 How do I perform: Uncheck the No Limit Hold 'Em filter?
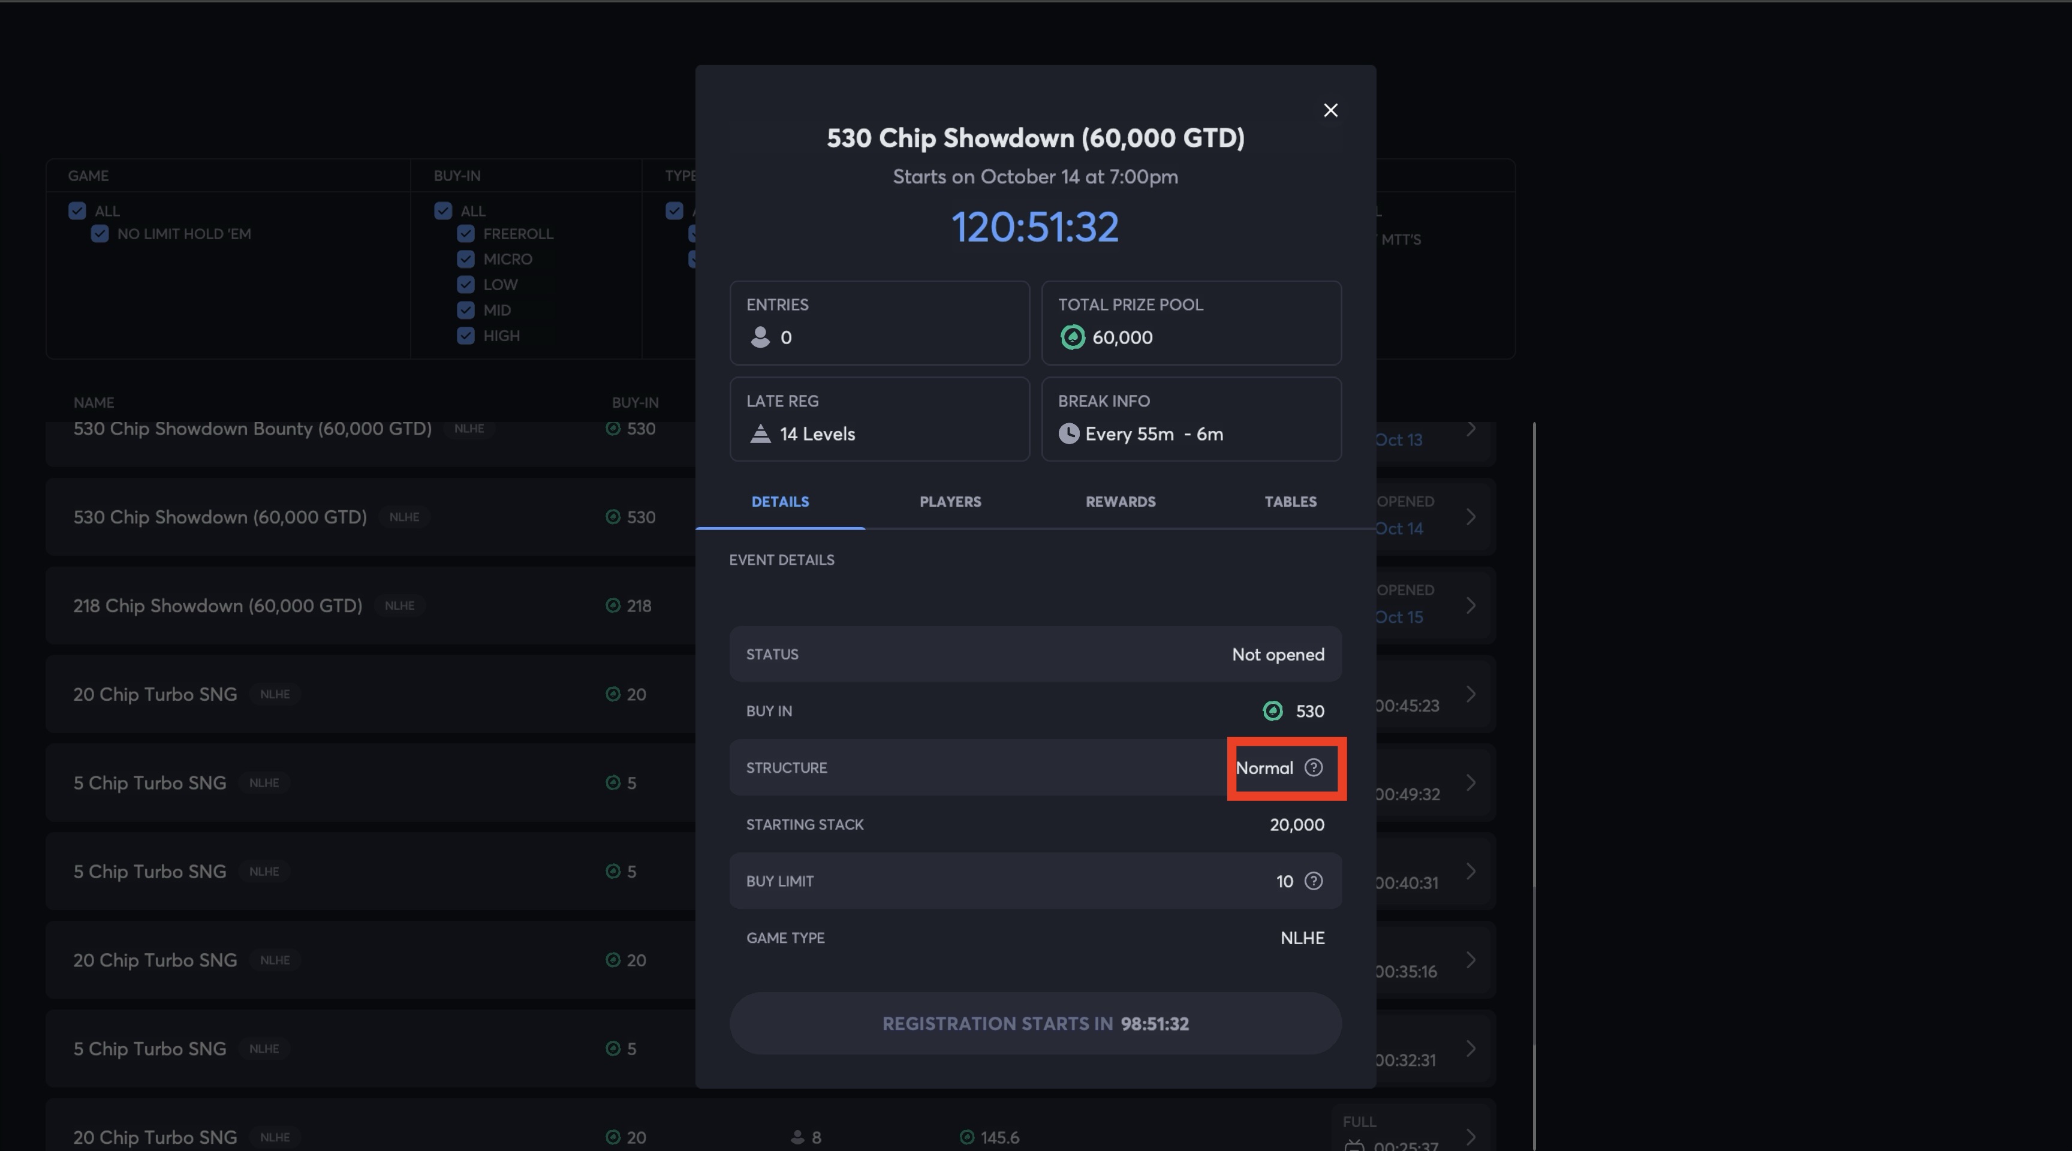click(100, 234)
